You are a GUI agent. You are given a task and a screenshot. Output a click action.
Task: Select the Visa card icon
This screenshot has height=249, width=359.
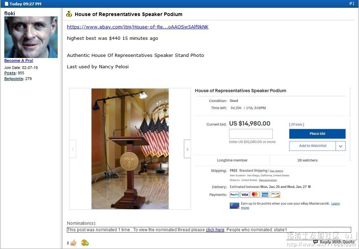[x=245, y=195]
